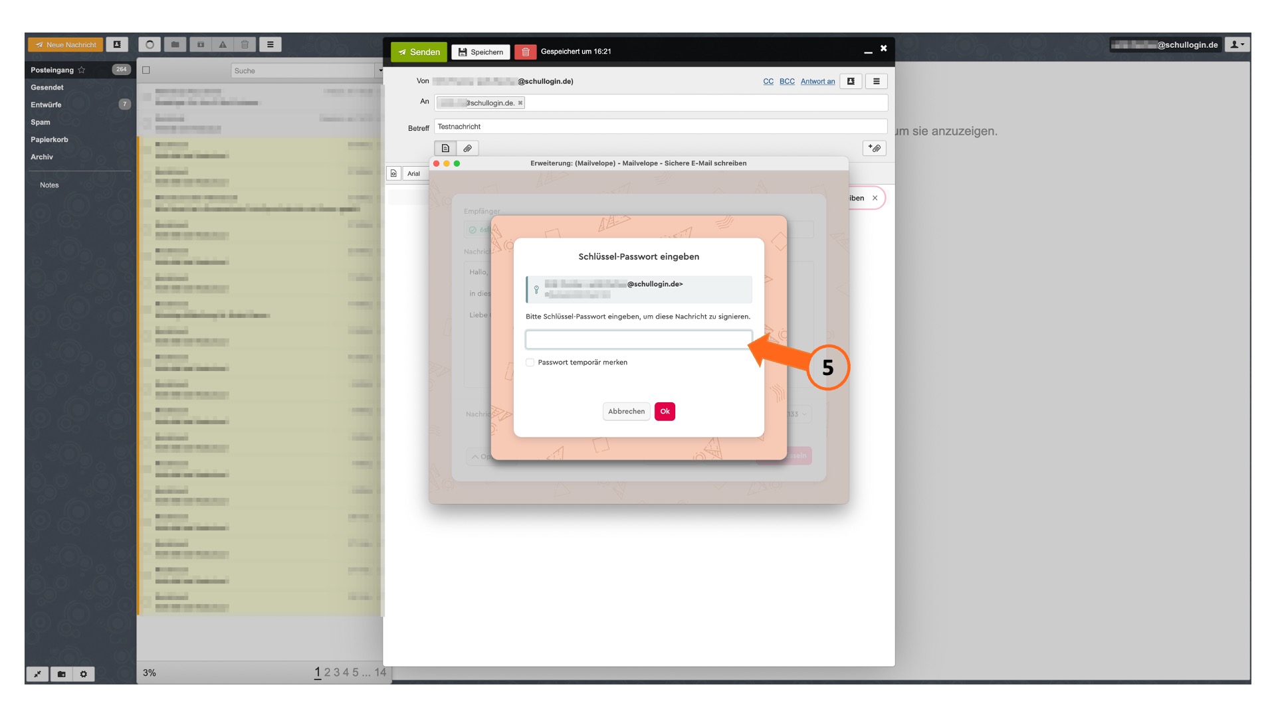Screen dimensions: 1276x717
Task: Click the trash icon in the mail toolbar
Action: tap(245, 44)
